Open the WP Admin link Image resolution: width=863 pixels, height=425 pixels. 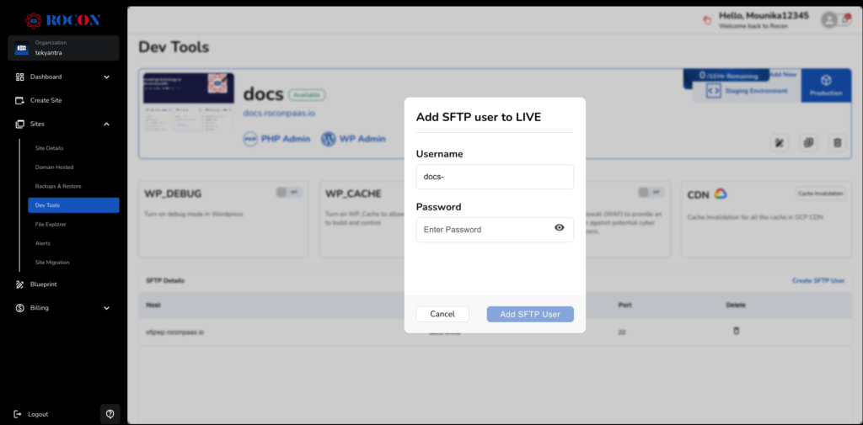click(x=362, y=139)
